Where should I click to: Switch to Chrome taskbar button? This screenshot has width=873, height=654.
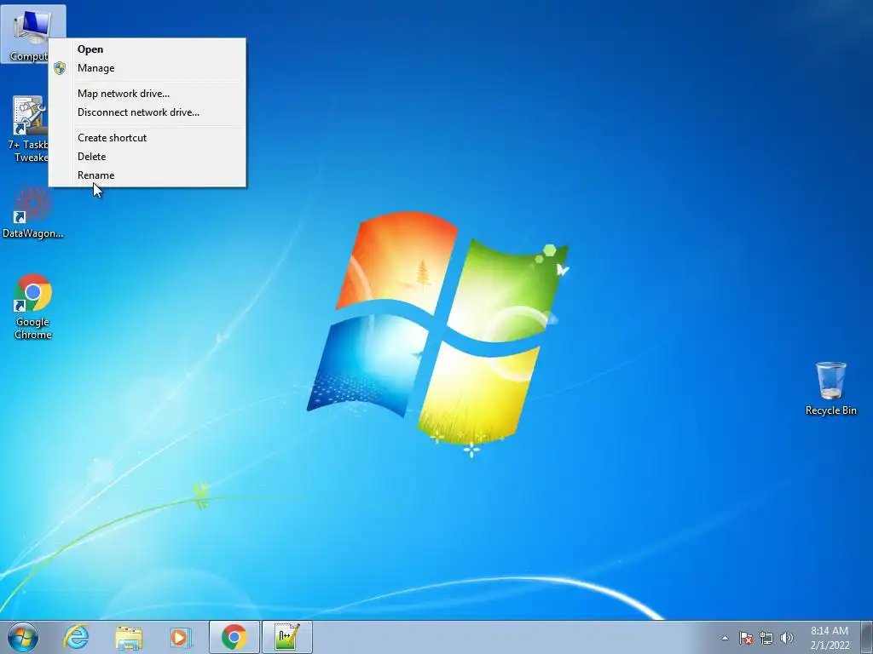point(234,637)
